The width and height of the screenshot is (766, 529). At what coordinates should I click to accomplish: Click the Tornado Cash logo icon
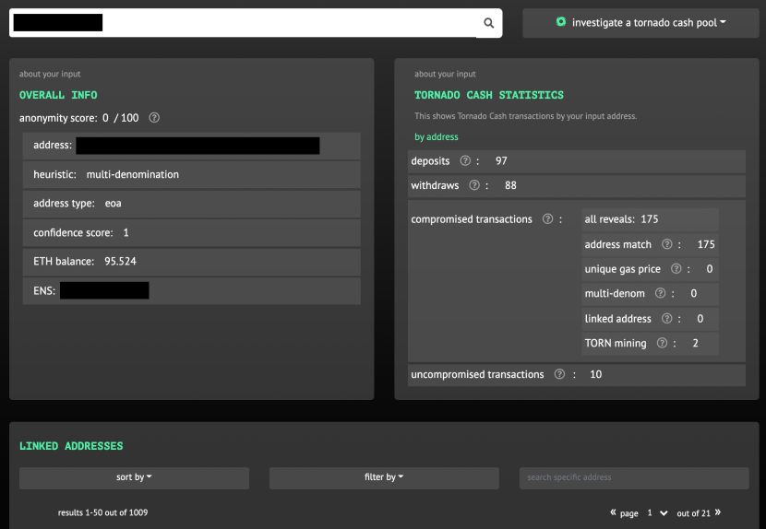click(x=561, y=22)
